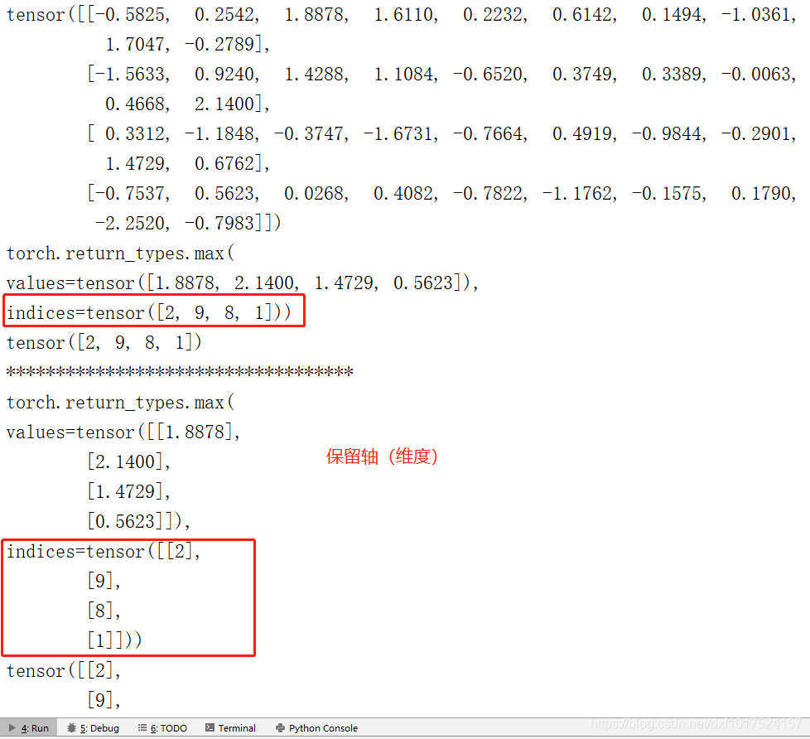Click the 'indices=tensor([[2],' line

pyautogui.click(x=104, y=551)
